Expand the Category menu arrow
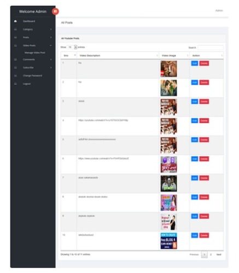The height and width of the screenshot is (273, 239). (x=51, y=29)
